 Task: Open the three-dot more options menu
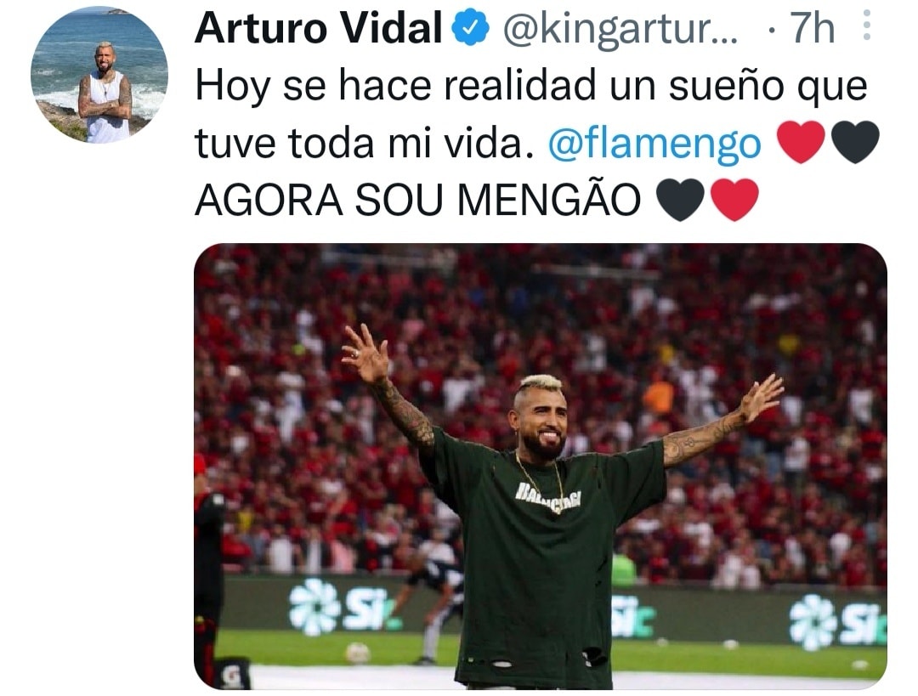click(866, 25)
